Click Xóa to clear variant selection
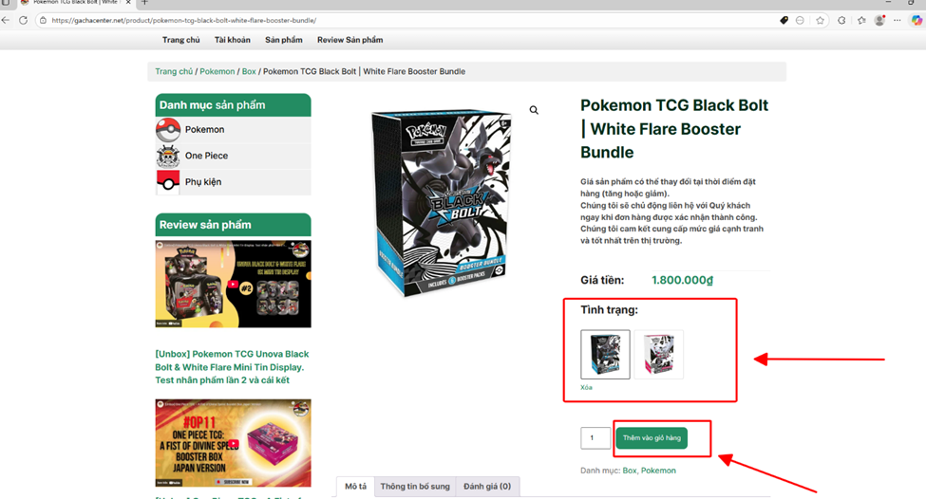Image resolution: width=926 pixels, height=499 pixels. (x=586, y=387)
